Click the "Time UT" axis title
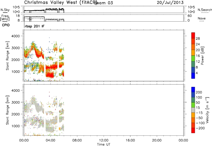 (x=104, y=144)
